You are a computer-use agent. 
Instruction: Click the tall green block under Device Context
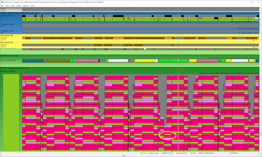(x=11, y=113)
